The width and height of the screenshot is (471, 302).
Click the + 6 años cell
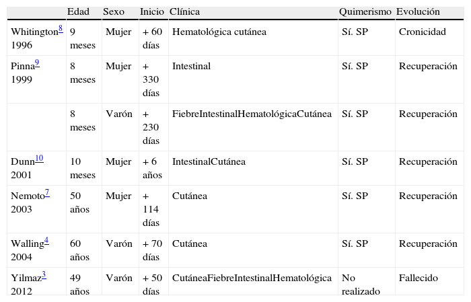point(152,168)
